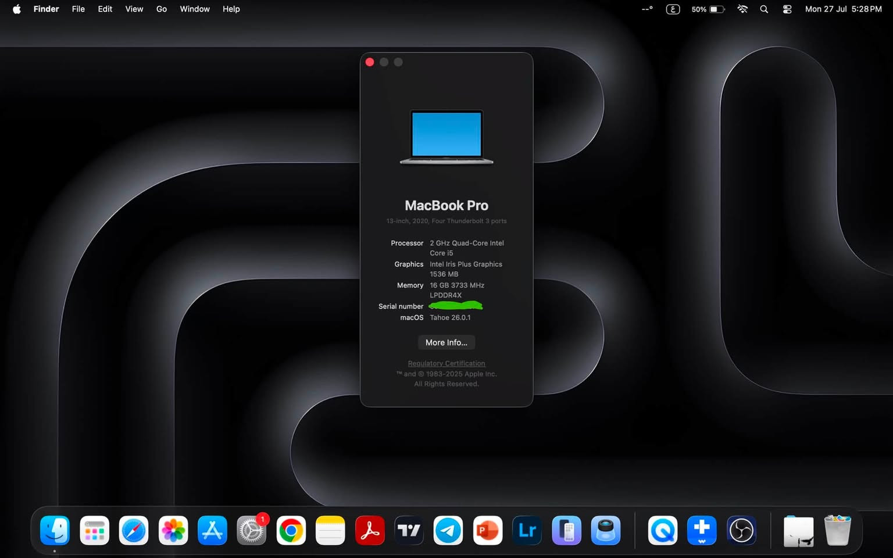The height and width of the screenshot is (558, 893).
Task: Open the blue Q player icon in the Dock
Action: click(x=663, y=530)
